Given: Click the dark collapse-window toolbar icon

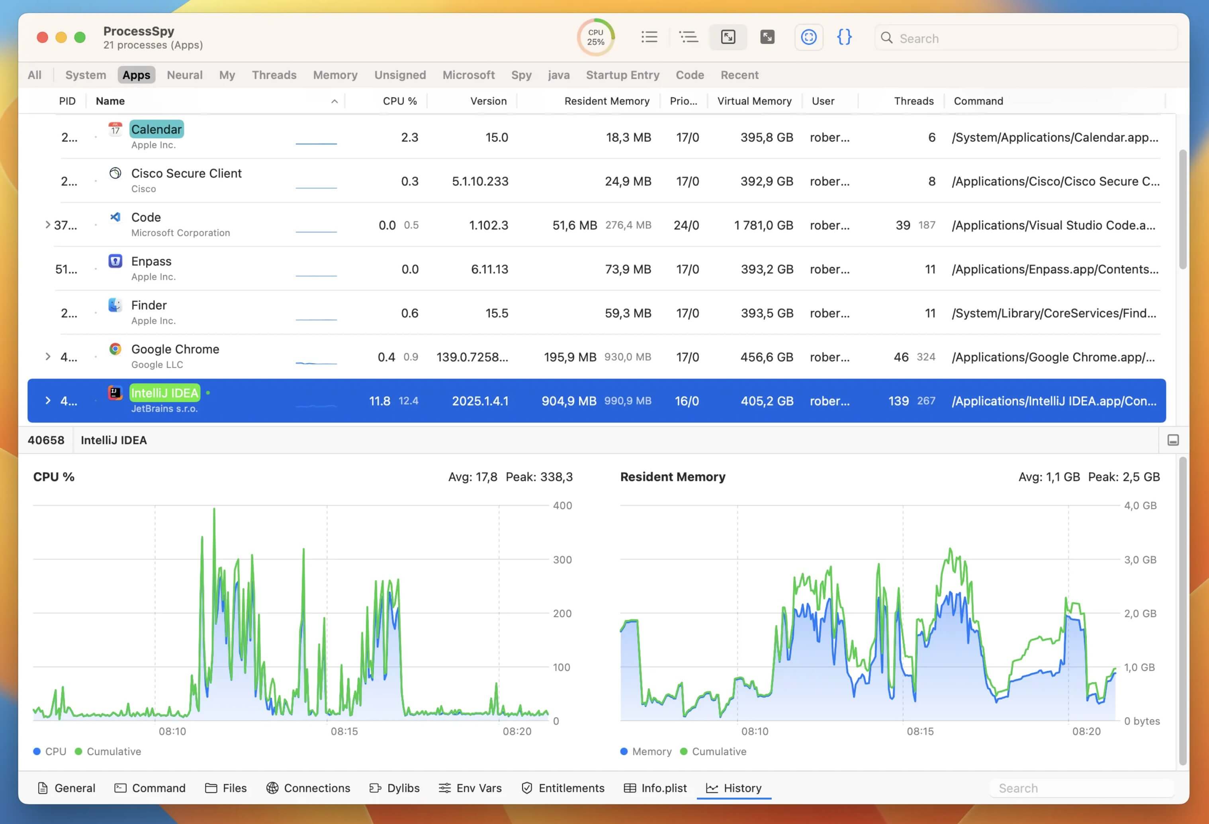Looking at the screenshot, I should (x=767, y=37).
